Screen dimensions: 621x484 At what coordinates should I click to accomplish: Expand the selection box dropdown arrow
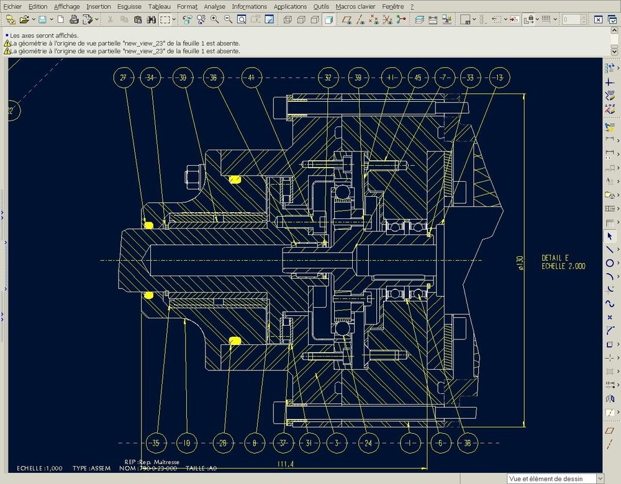pos(174,20)
